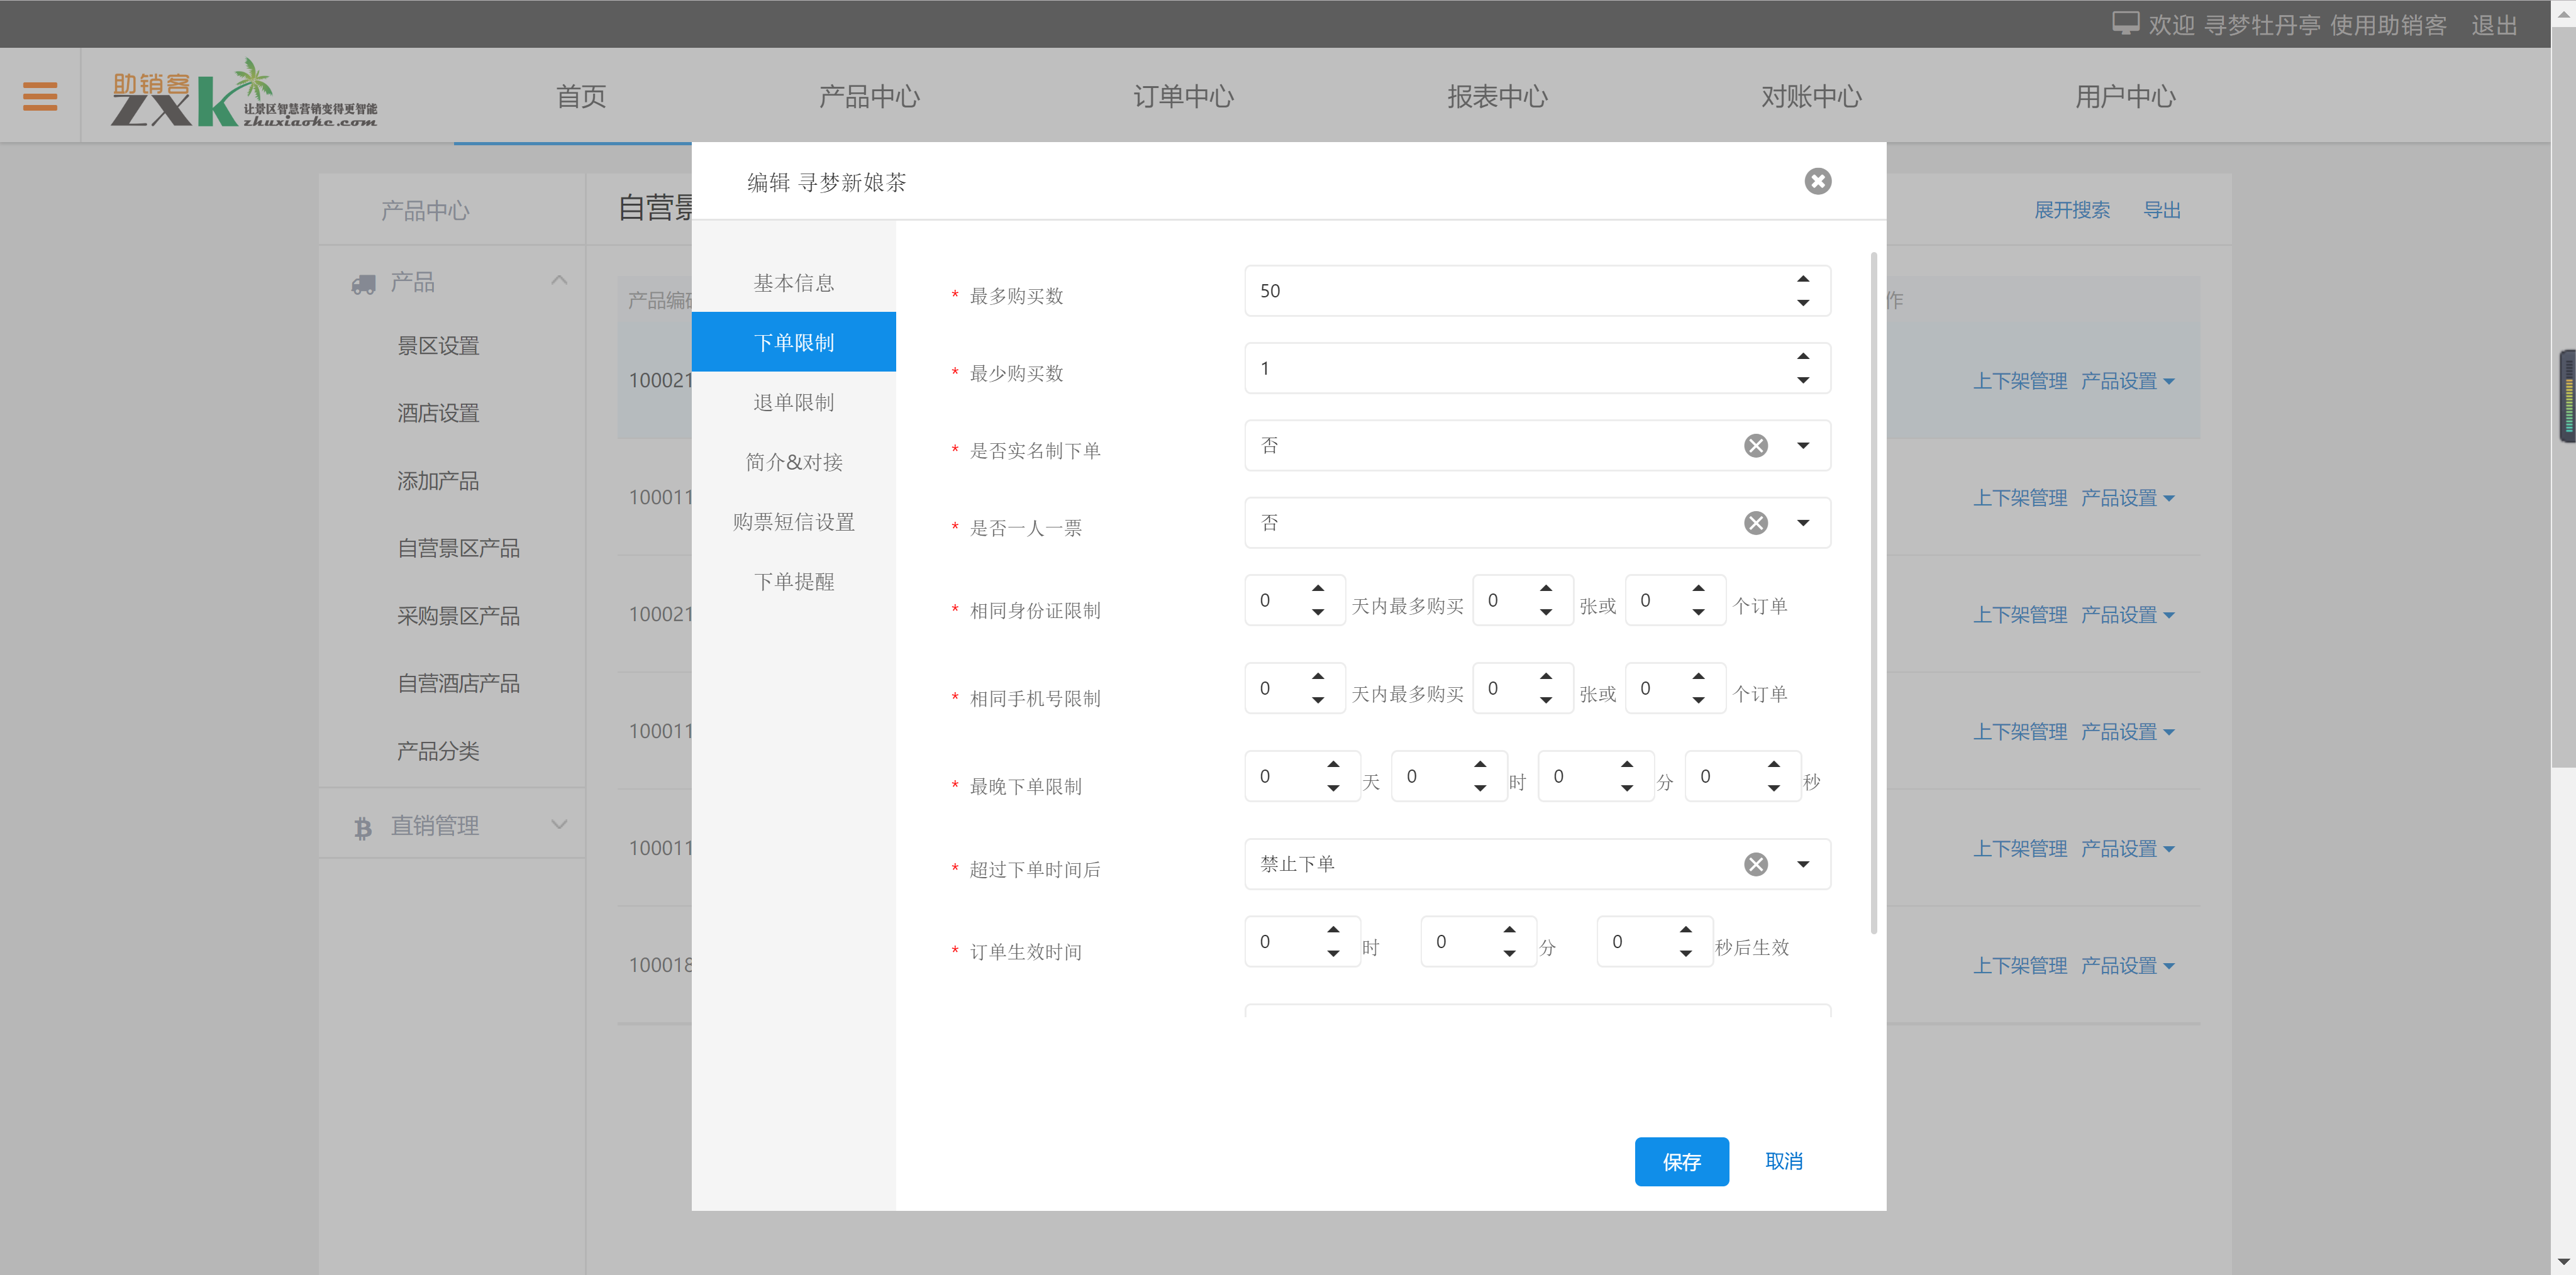Clear the 是否一人一票 selection
The width and height of the screenshot is (2576, 1275).
[1755, 523]
